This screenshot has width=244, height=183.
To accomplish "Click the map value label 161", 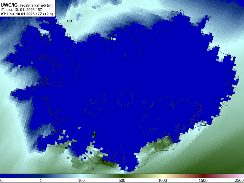I will click(x=69, y=21).
